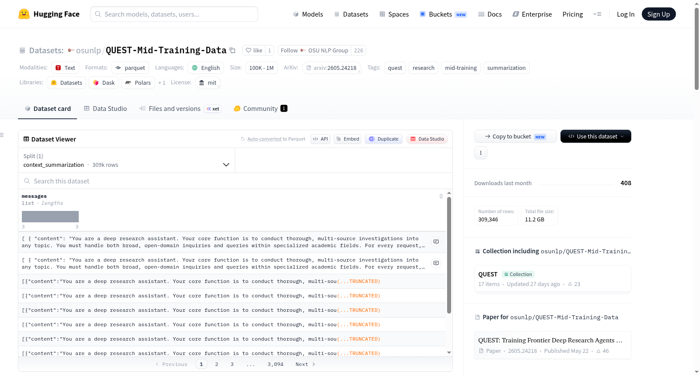Copy dataset name with the copy icon
The height and width of the screenshot is (376, 700).
(233, 51)
